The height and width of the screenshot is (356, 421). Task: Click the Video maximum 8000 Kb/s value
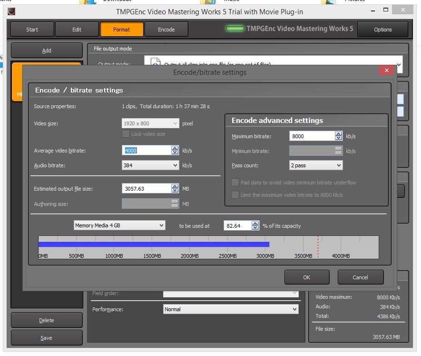(388, 297)
